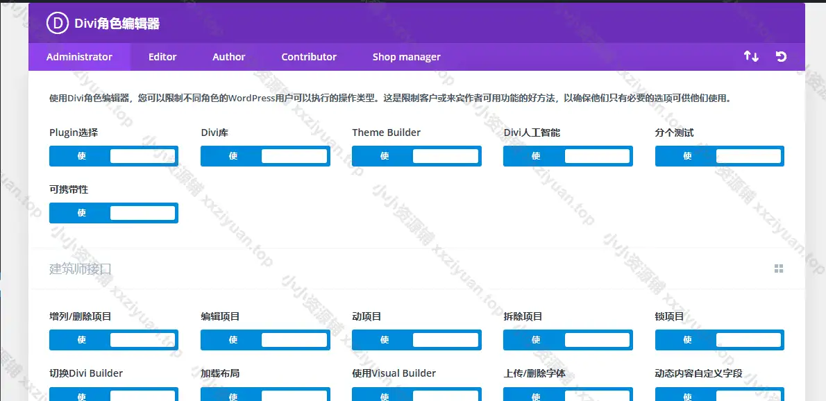Toggle the 锁项目 switch

tap(719, 340)
